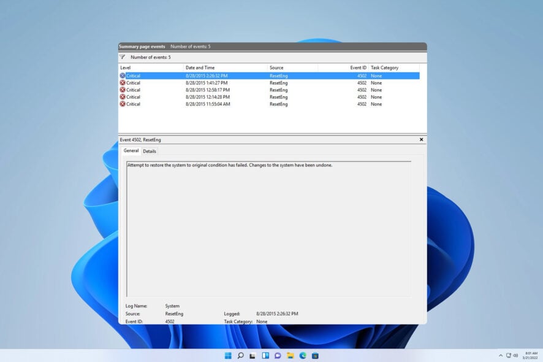
Task: Launch Chat from the taskbar
Action: tap(278, 355)
